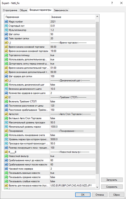Click the string icon beside Время начала основной торговли
Viewport: 126px width, 199px height.
pyautogui.click(x=6, y=47)
